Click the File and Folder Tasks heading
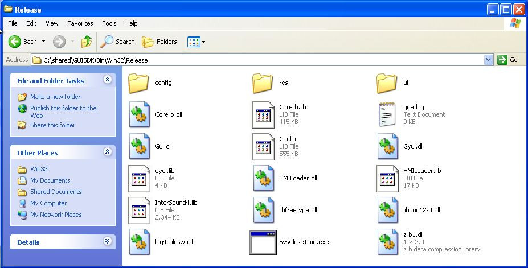Screen dimensions: 528x268 [51, 81]
